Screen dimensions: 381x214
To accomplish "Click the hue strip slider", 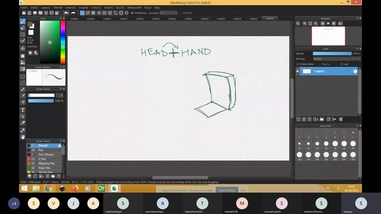I will [63, 42].
